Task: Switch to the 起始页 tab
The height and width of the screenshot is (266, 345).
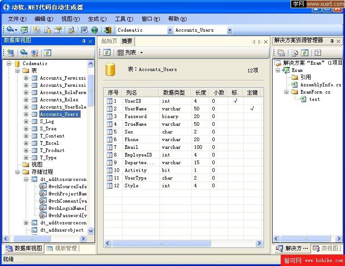Action: pyautogui.click(x=109, y=41)
